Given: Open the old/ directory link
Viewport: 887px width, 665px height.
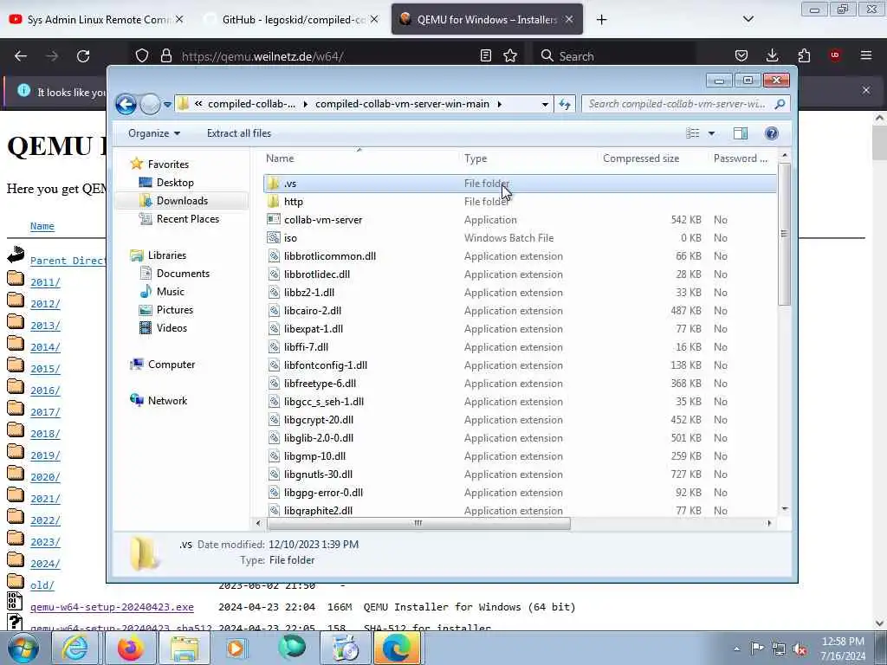Looking at the screenshot, I should (x=42, y=585).
